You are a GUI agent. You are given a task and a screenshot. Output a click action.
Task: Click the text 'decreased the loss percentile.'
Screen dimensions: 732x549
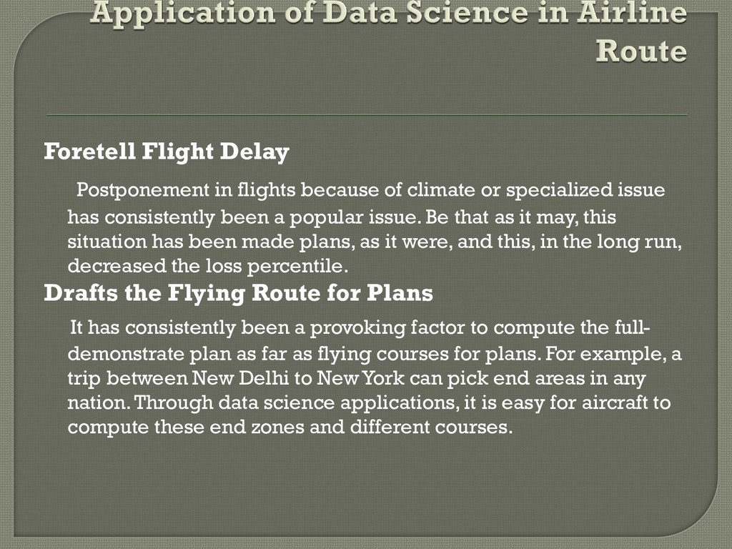(x=208, y=266)
